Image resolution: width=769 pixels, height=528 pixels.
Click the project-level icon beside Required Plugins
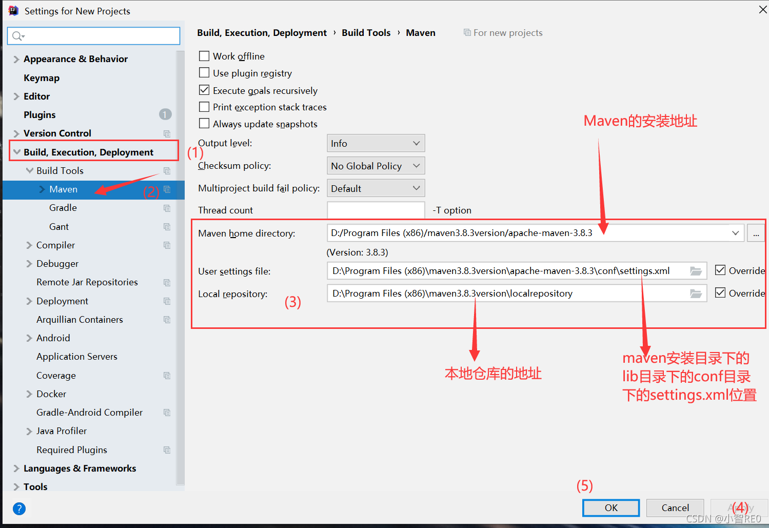[x=167, y=449]
